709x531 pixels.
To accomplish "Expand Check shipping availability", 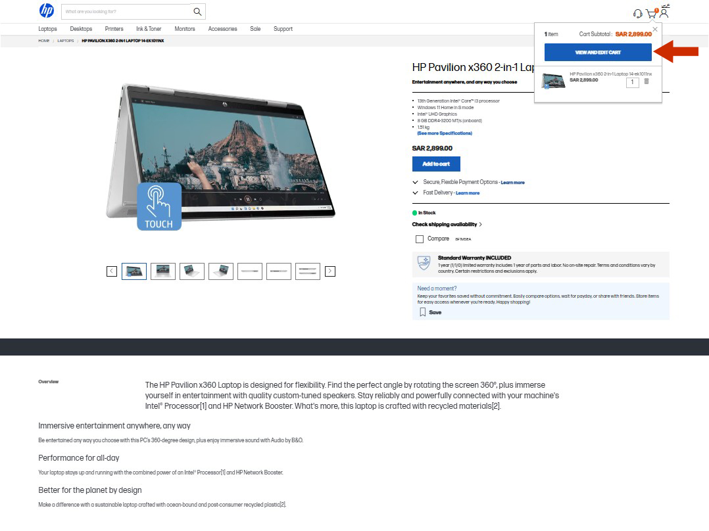I will point(447,225).
